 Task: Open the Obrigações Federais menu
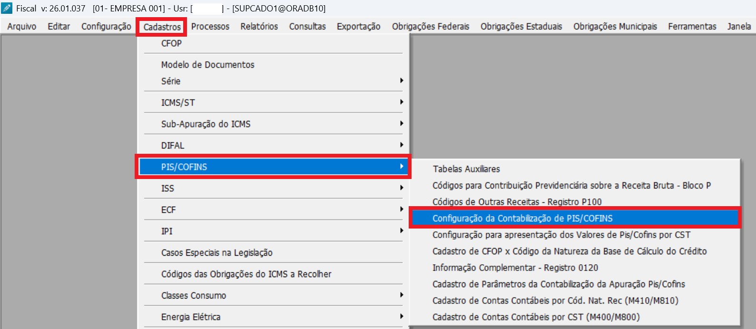(431, 26)
